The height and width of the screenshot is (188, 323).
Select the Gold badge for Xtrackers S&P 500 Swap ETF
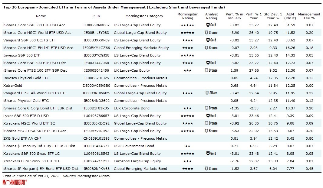pos(211,154)
